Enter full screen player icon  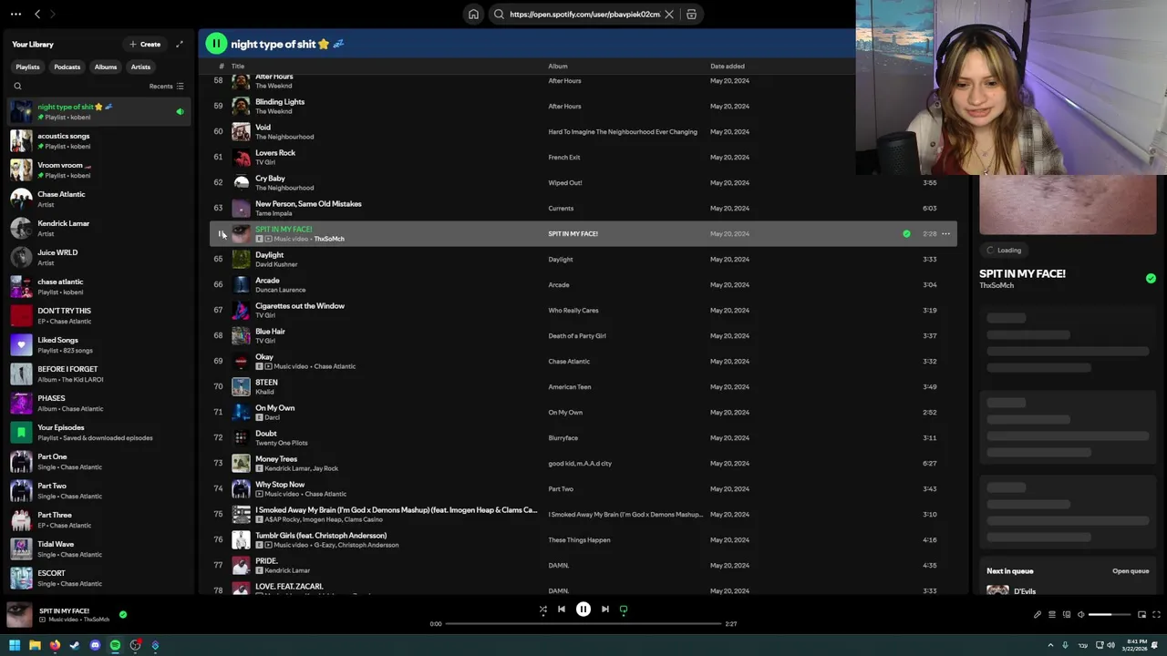tap(1157, 614)
